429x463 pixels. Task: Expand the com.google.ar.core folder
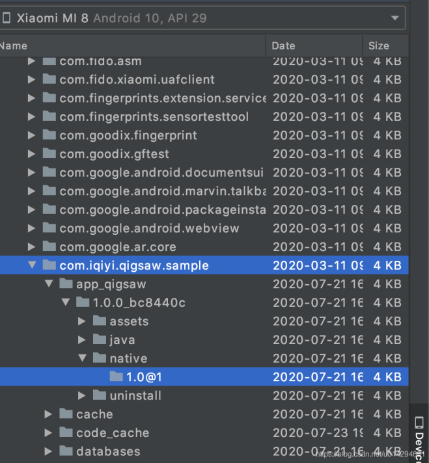point(31,247)
